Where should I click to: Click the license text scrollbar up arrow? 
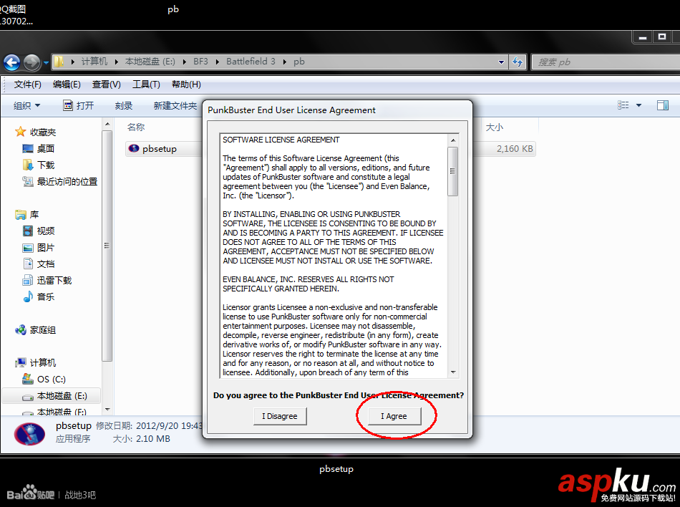pyautogui.click(x=453, y=140)
